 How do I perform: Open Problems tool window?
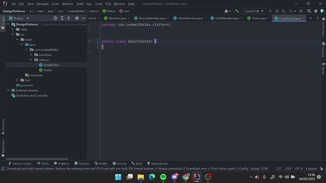click(62, 164)
